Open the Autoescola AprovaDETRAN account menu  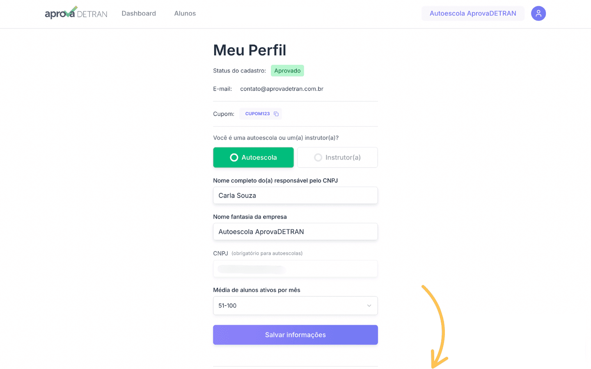(473, 14)
